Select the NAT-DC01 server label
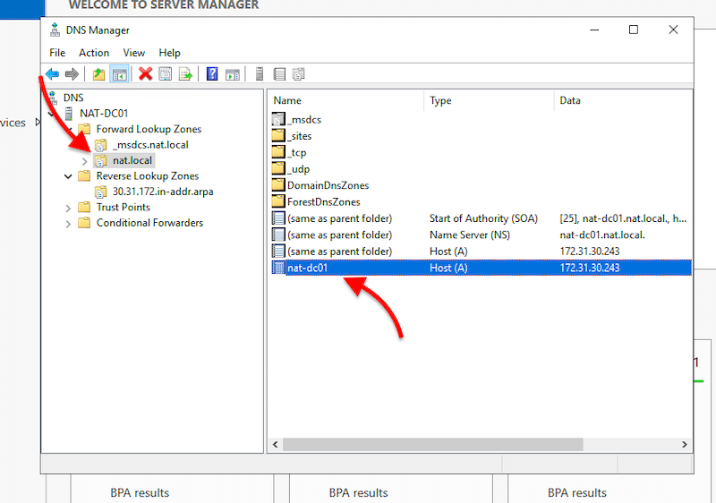This screenshot has height=503, width=716. pyautogui.click(x=104, y=113)
